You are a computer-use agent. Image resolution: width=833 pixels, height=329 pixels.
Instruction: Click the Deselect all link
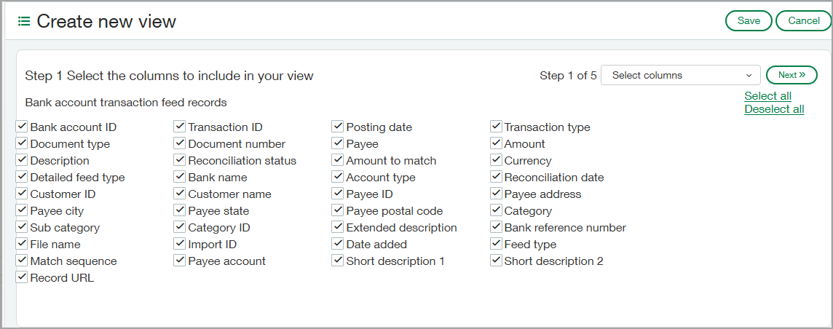point(774,109)
